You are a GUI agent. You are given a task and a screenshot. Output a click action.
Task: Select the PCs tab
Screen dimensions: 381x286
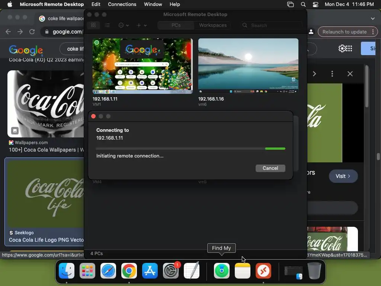(x=176, y=25)
